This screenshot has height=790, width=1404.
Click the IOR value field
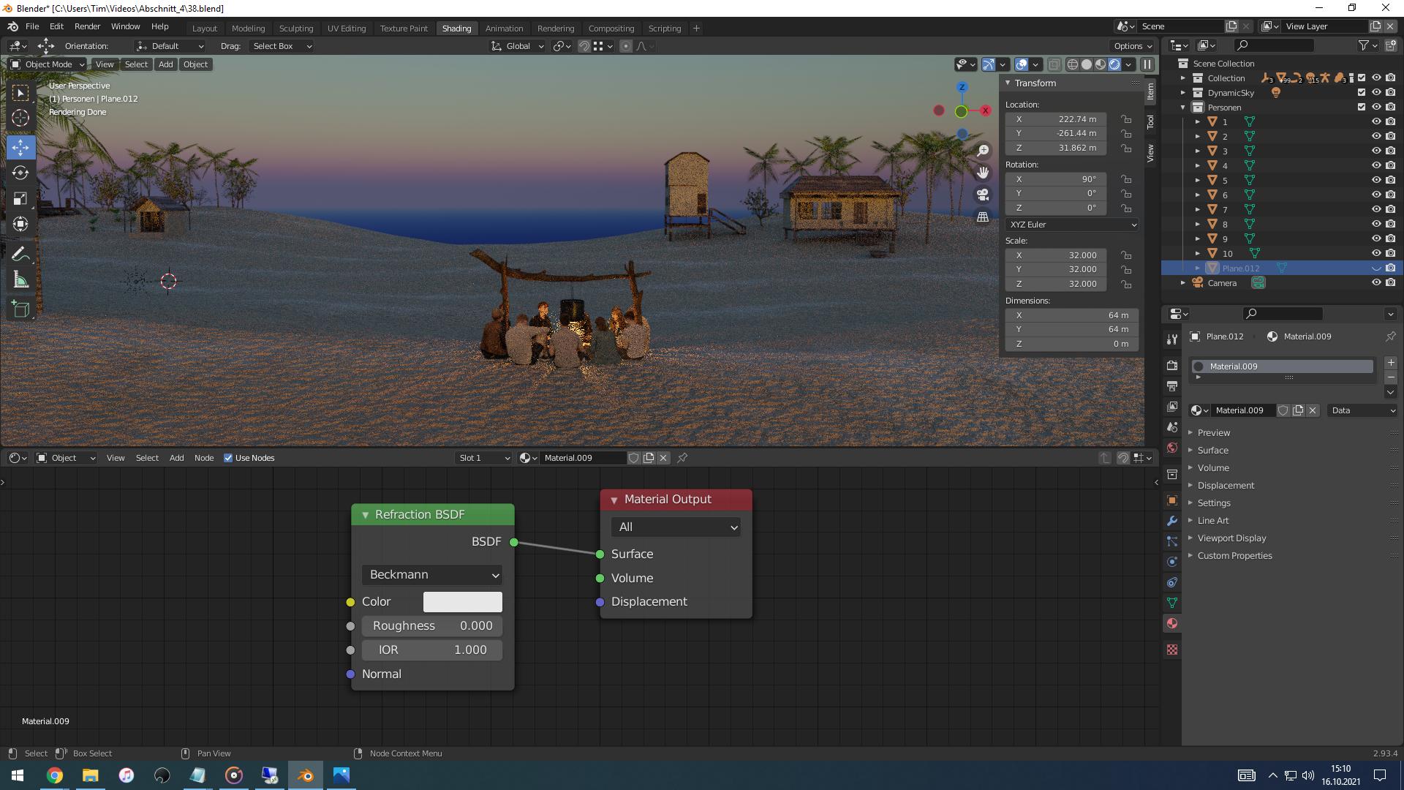(x=432, y=650)
